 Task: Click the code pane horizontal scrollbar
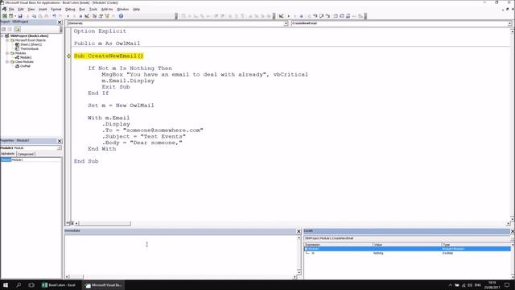105,223
